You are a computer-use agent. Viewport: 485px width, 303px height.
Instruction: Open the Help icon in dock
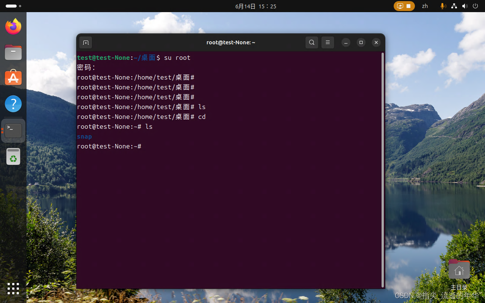coord(13,103)
